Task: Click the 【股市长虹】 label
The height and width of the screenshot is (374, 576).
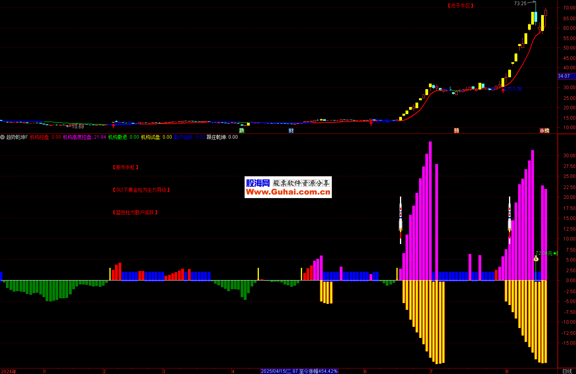Action: click(x=126, y=167)
